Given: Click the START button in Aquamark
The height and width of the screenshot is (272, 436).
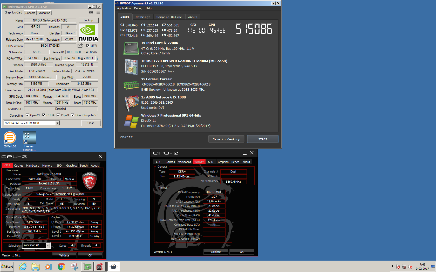Looking at the screenshot, I should click(x=263, y=139).
